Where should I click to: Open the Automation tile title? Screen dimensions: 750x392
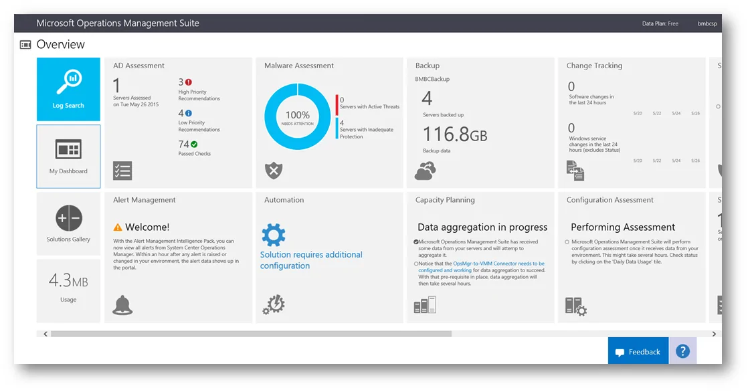[x=284, y=200]
